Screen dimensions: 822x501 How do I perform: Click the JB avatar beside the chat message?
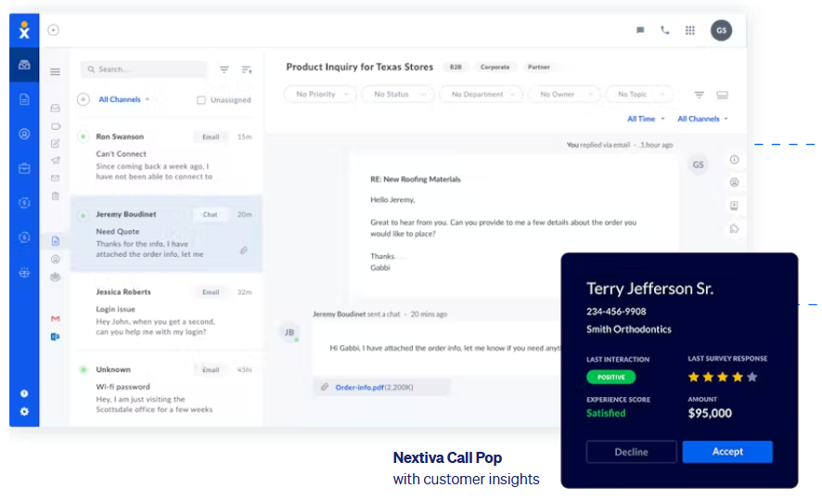(289, 332)
